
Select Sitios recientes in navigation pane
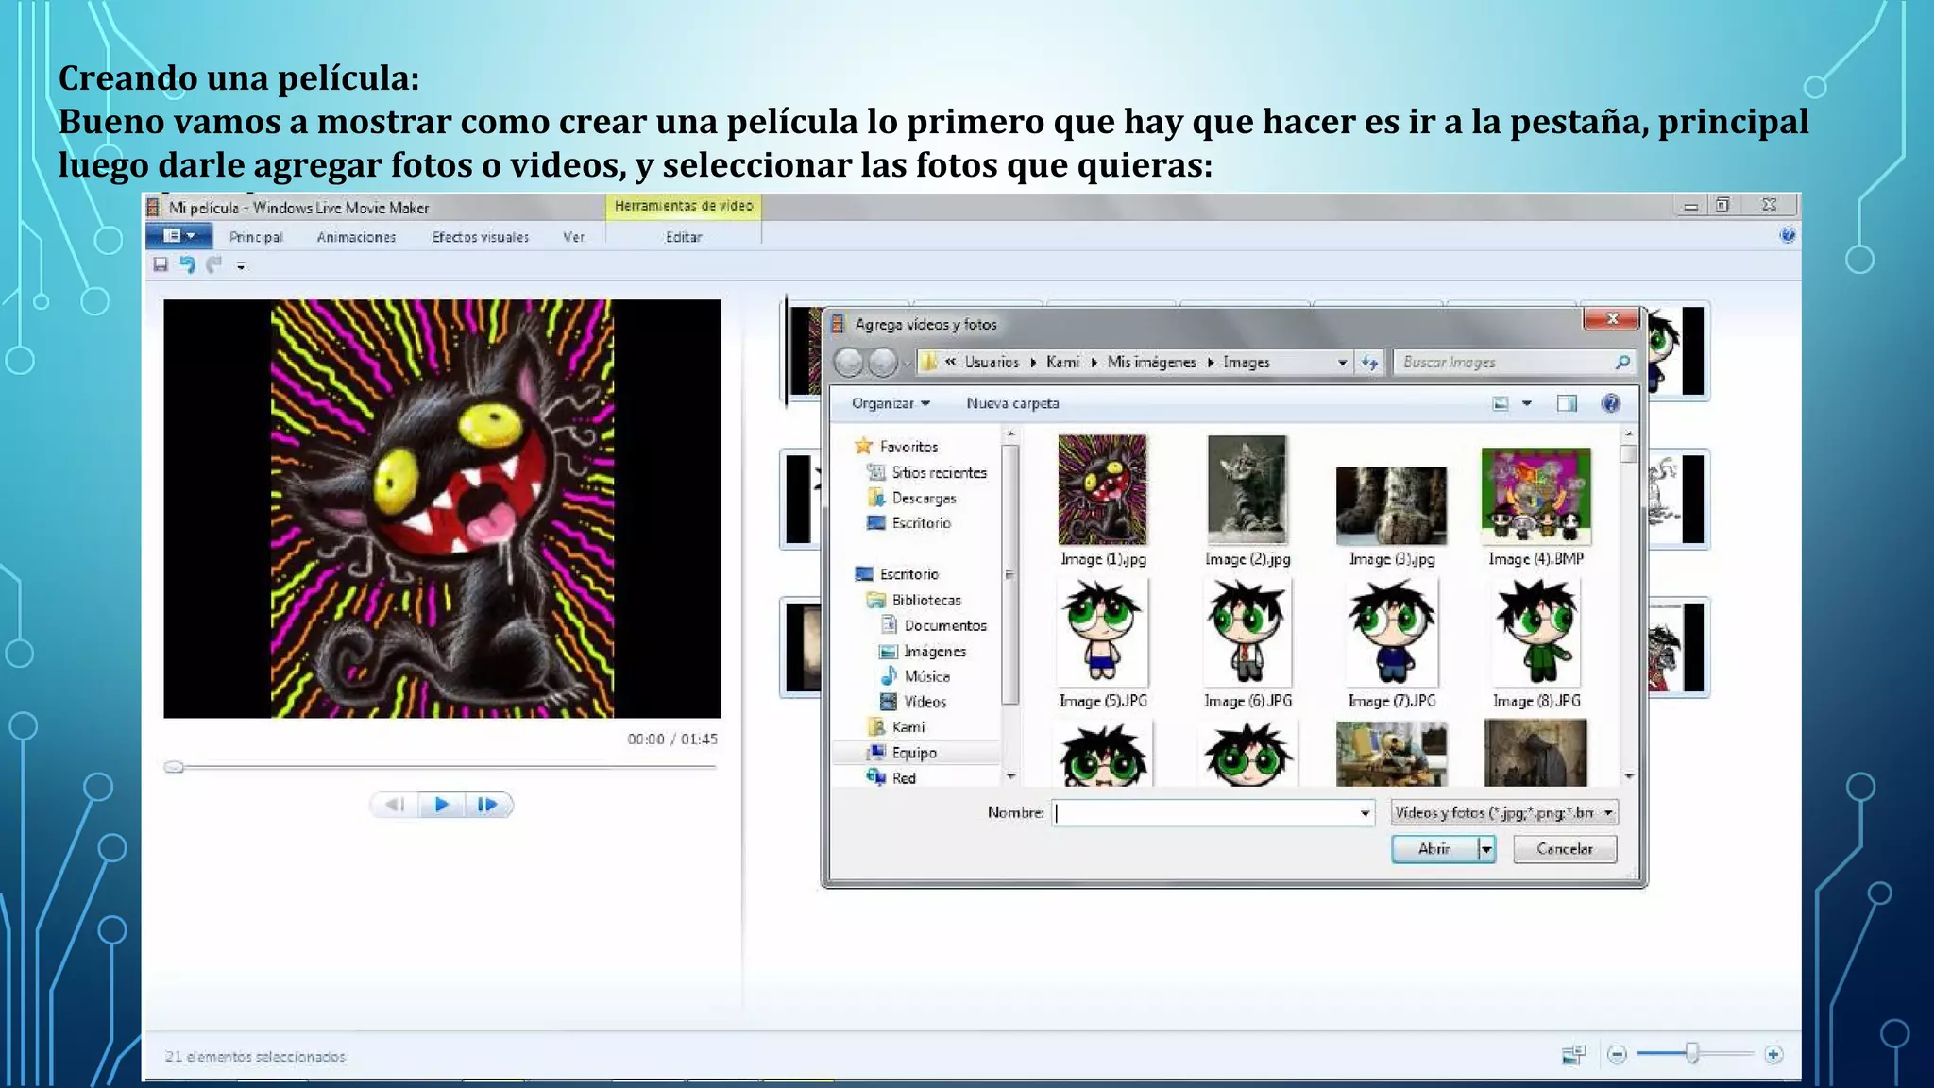coord(939,472)
